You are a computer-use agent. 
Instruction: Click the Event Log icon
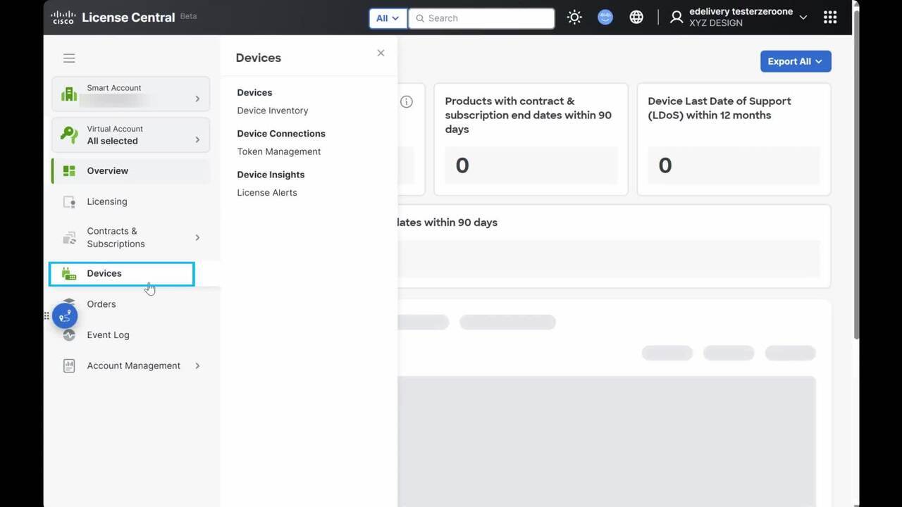pyautogui.click(x=69, y=336)
